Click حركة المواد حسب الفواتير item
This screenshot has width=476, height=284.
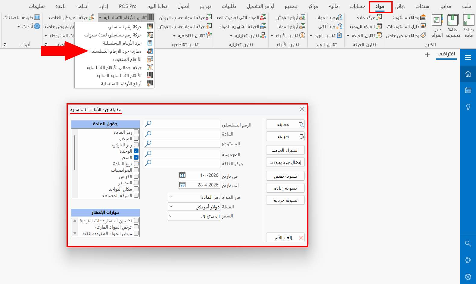[x=185, y=27]
